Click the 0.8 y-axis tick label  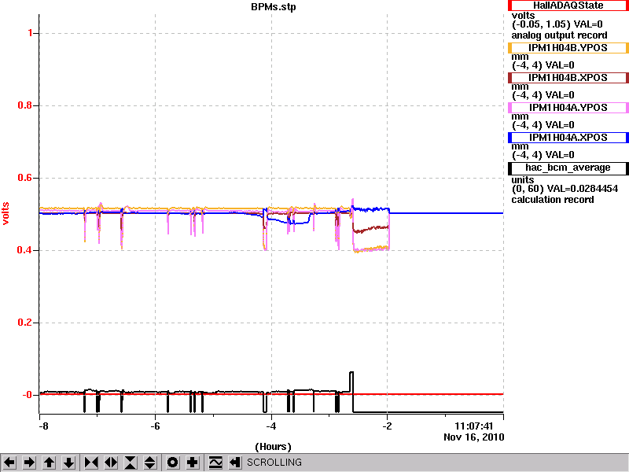point(25,105)
